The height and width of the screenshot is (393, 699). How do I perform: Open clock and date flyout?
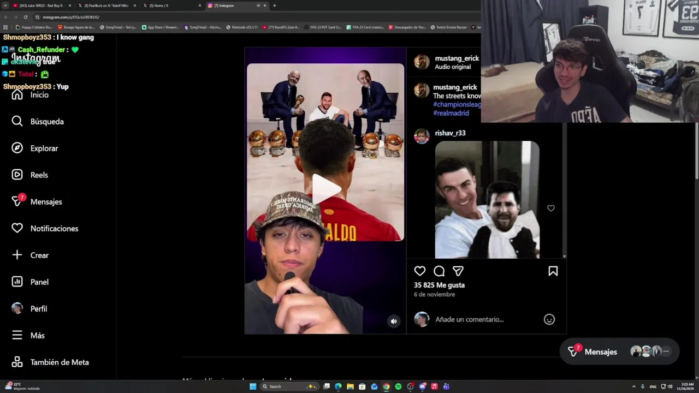click(686, 386)
